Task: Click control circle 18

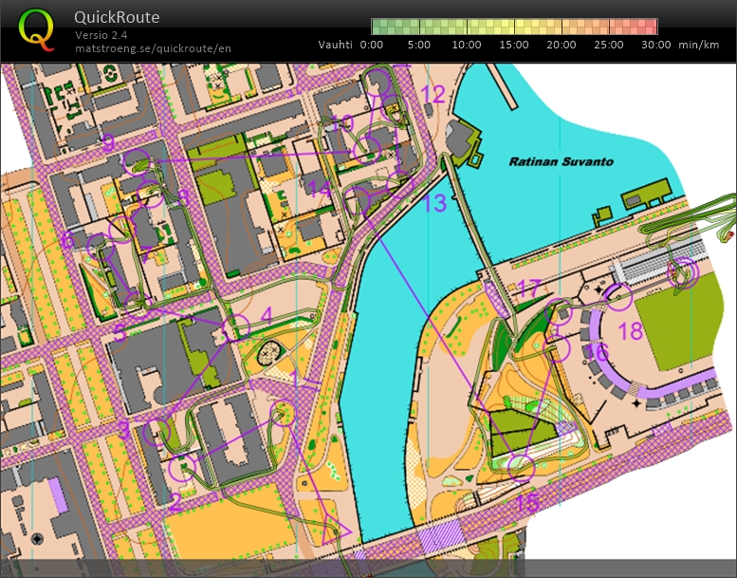Action: click(618, 297)
